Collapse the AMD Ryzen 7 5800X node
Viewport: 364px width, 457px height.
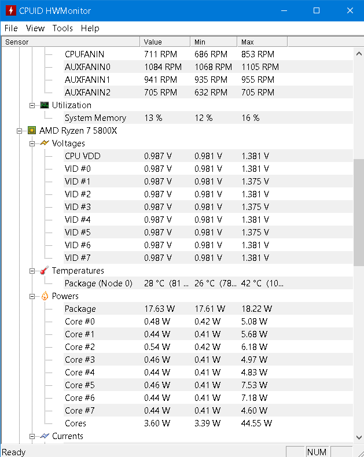pos(20,131)
